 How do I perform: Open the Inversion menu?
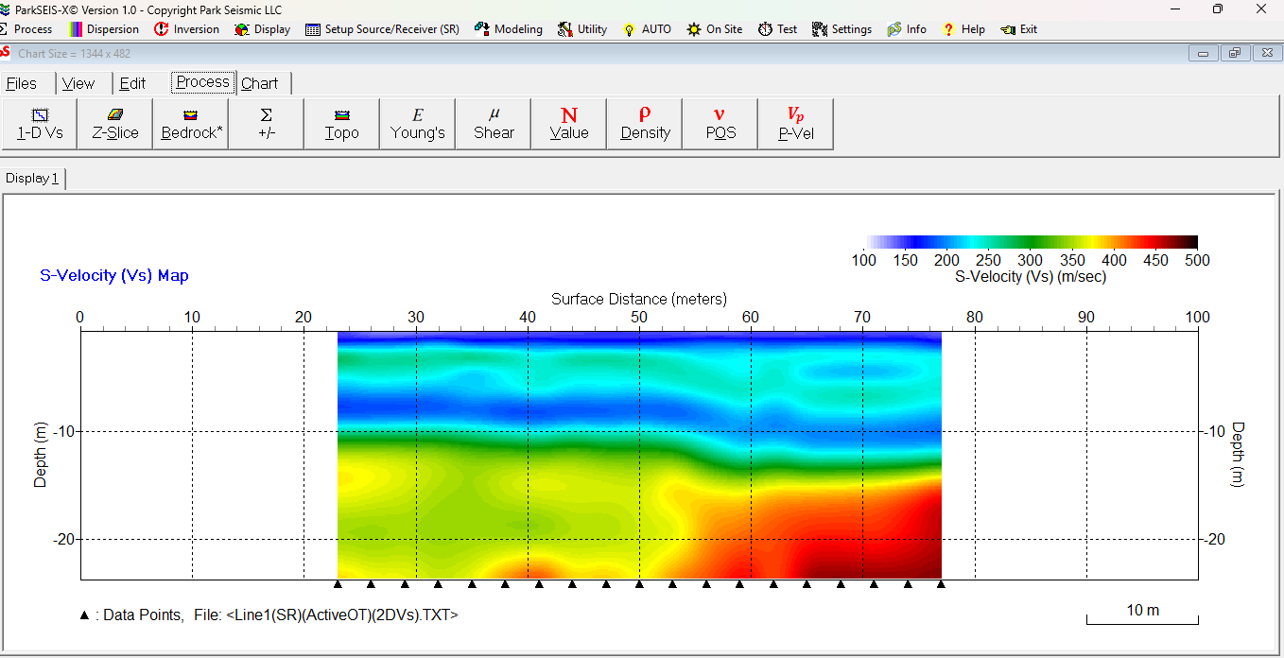coord(187,29)
